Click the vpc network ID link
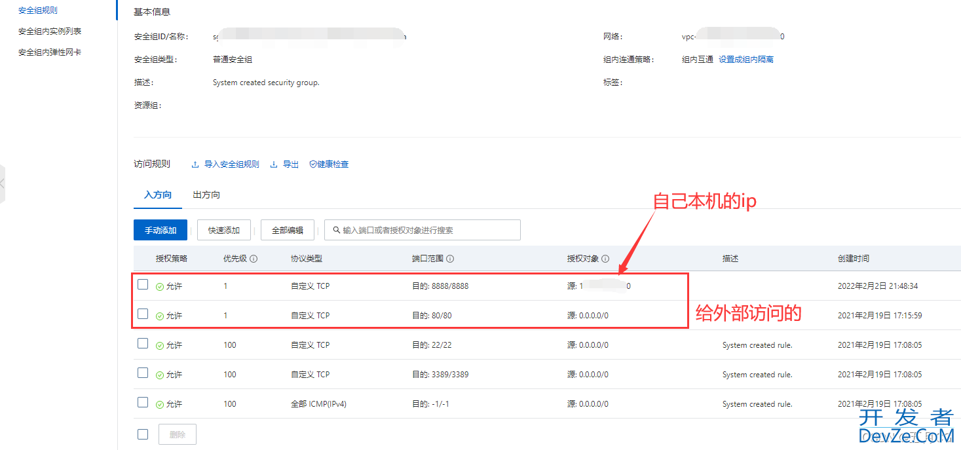 733,37
